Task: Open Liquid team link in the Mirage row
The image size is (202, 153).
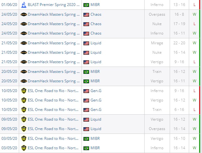Action: tap(96, 43)
